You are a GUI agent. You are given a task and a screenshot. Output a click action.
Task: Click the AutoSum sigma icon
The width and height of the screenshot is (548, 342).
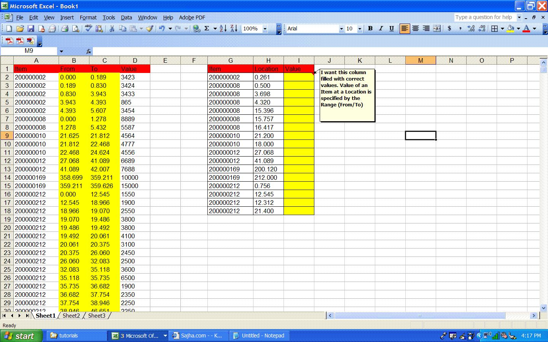tap(207, 28)
